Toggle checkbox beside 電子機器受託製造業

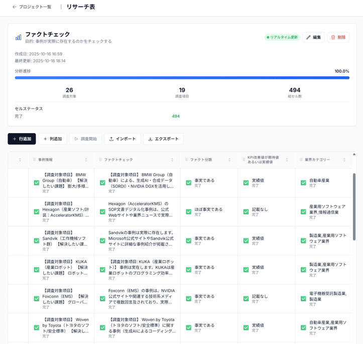pos(303,299)
